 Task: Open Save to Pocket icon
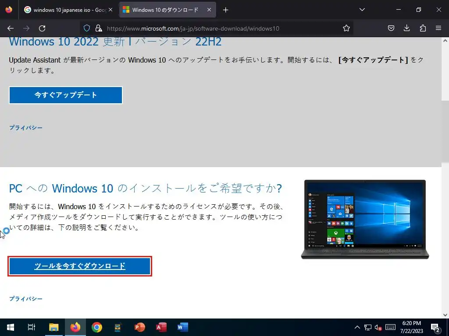tap(391, 28)
